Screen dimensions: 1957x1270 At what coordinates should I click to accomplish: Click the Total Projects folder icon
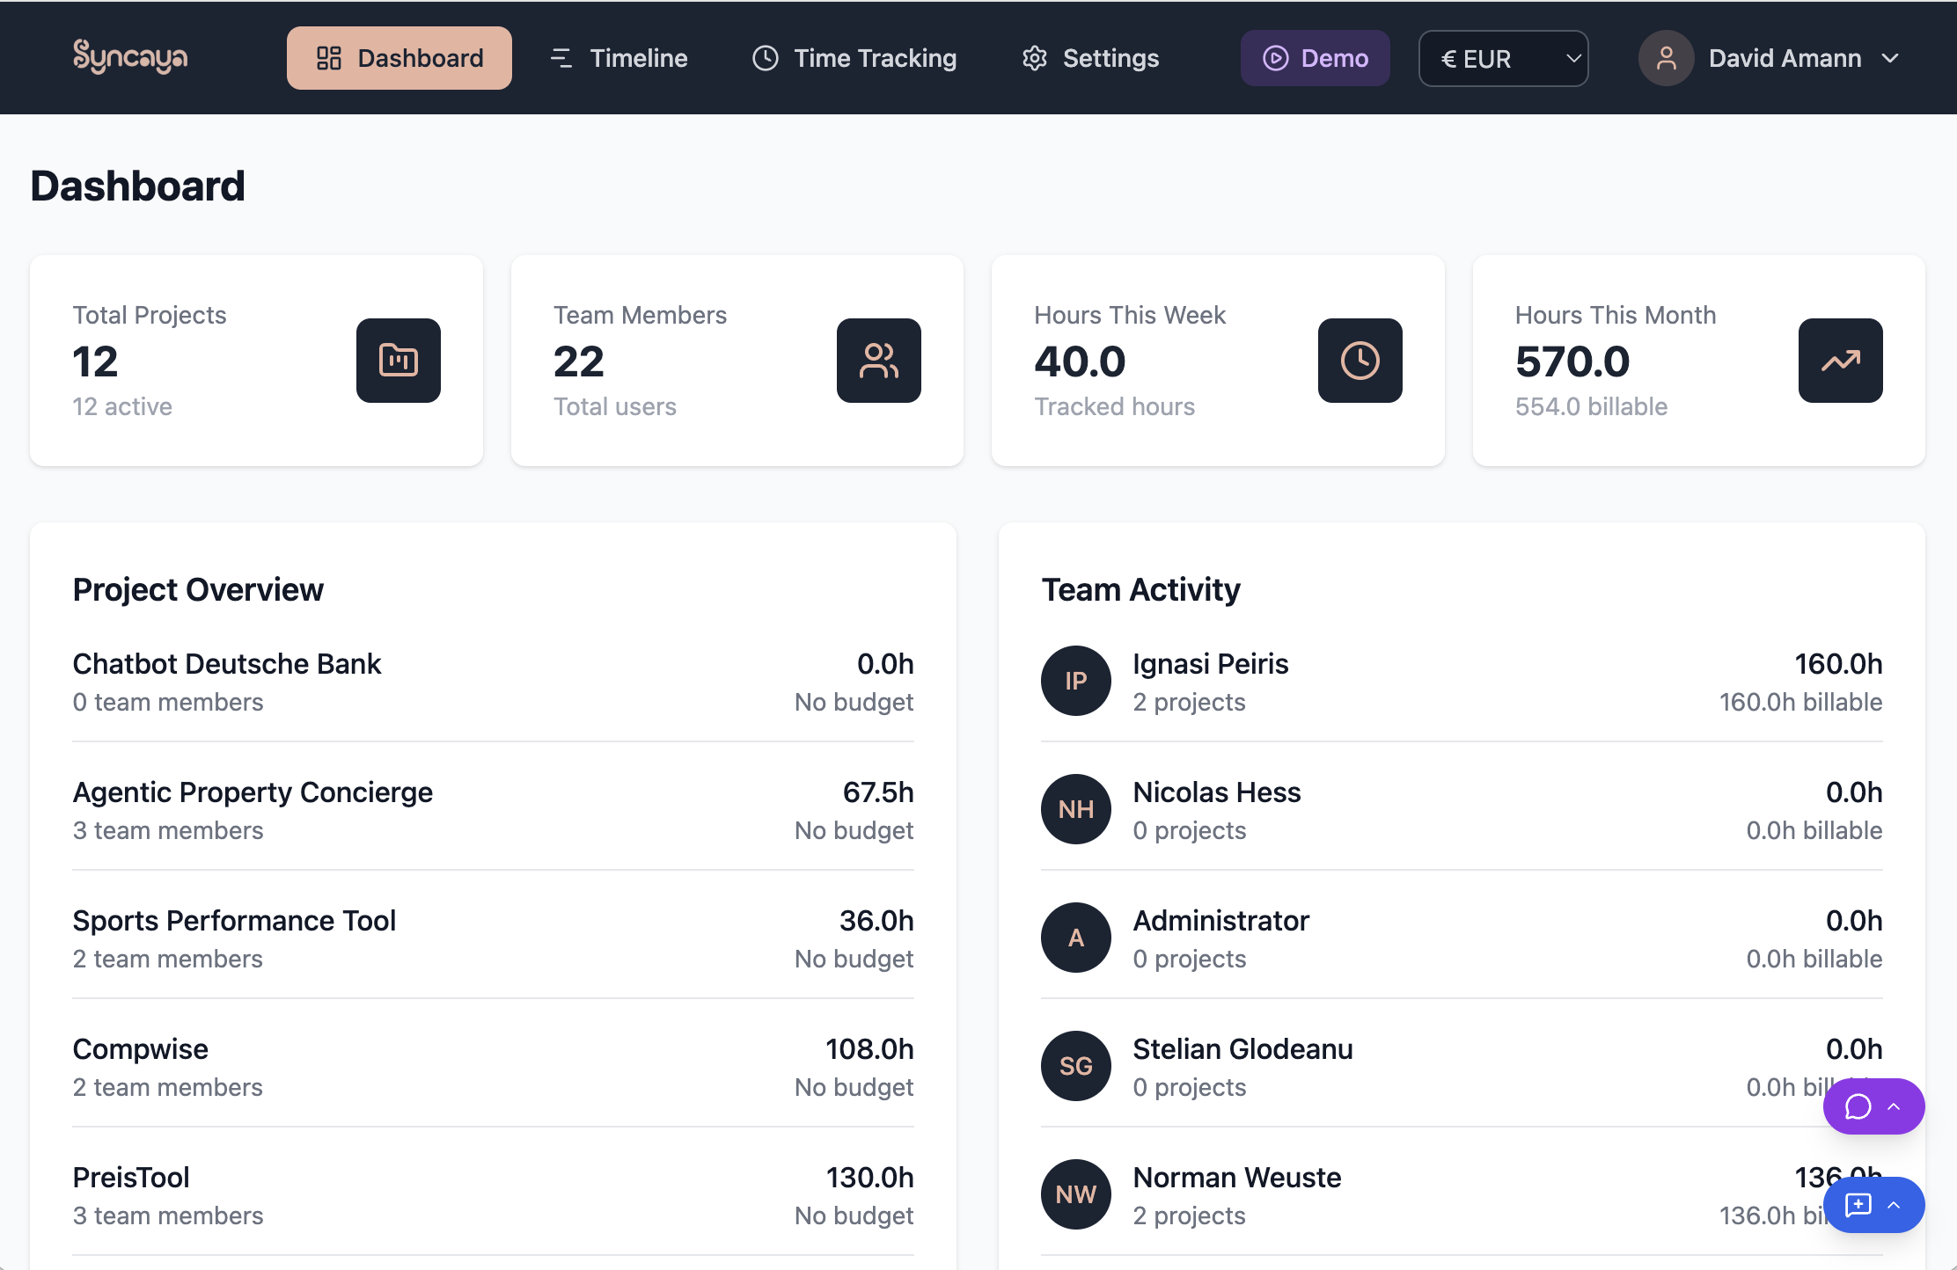pyautogui.click(x=398, y=361)
